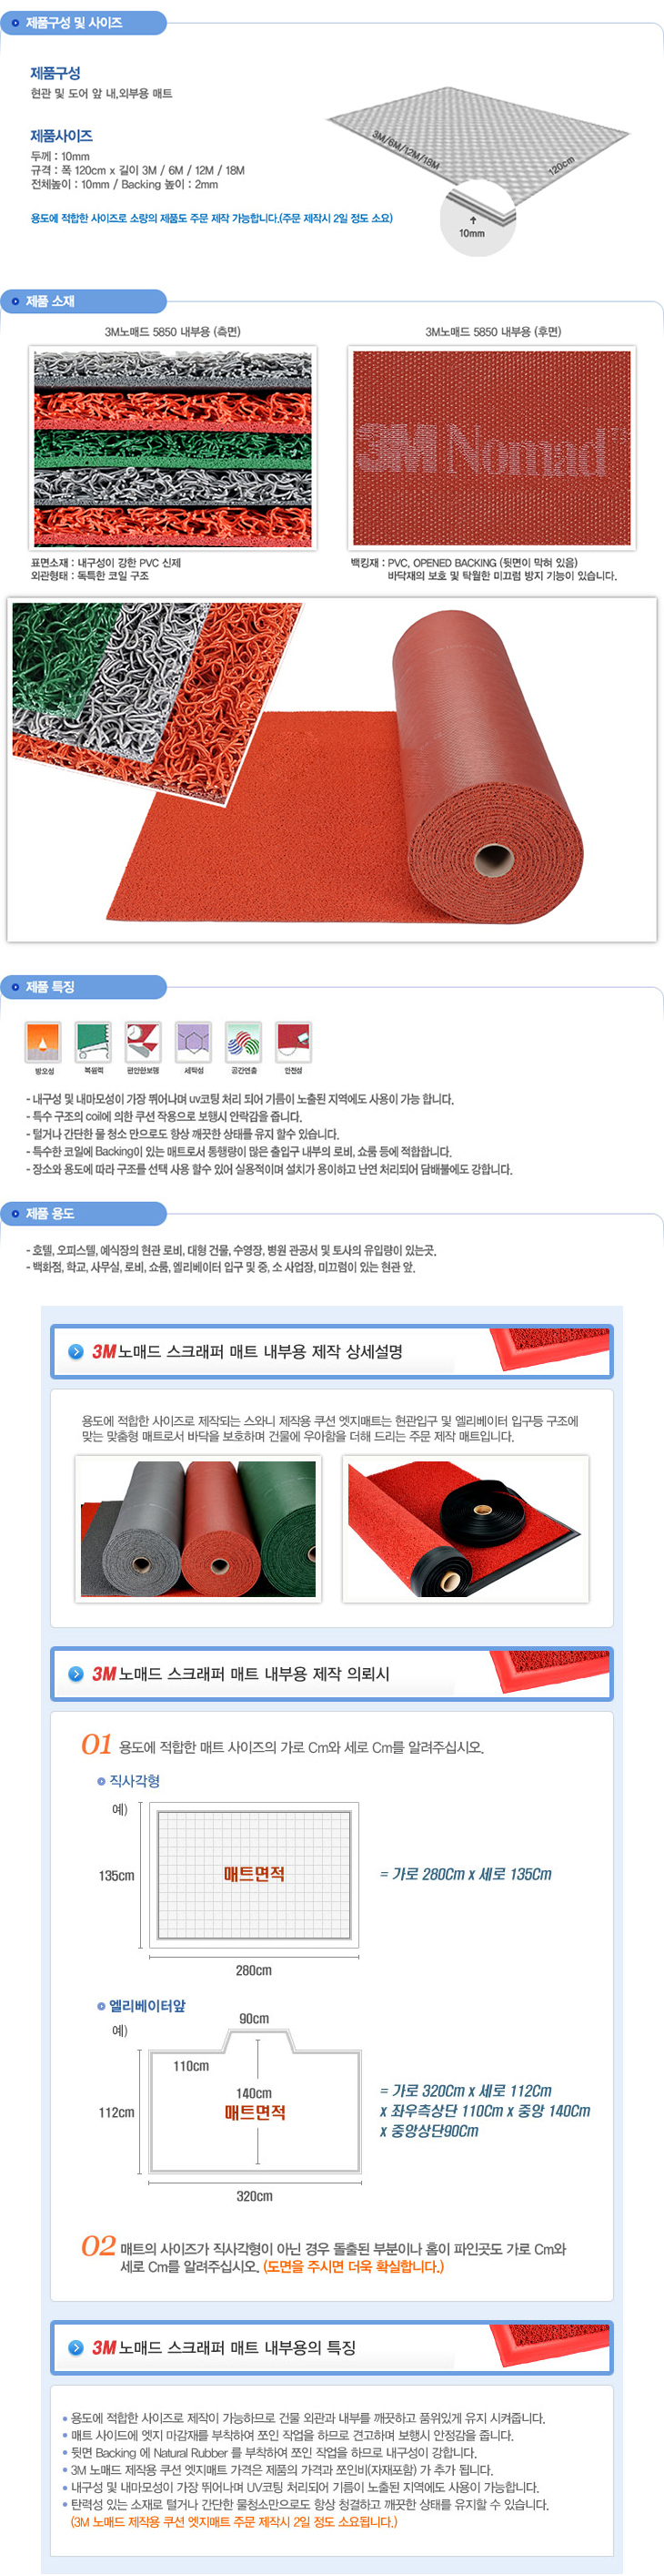The width and height of the screenshot is (664, 2575).
Task: Click the 3M Nomad backing photo
Action: point(491,448)
